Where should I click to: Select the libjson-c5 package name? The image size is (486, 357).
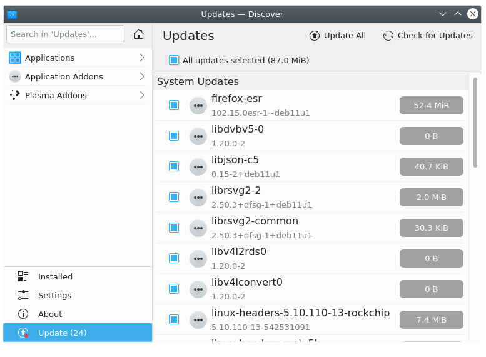[x=235, y=160]
